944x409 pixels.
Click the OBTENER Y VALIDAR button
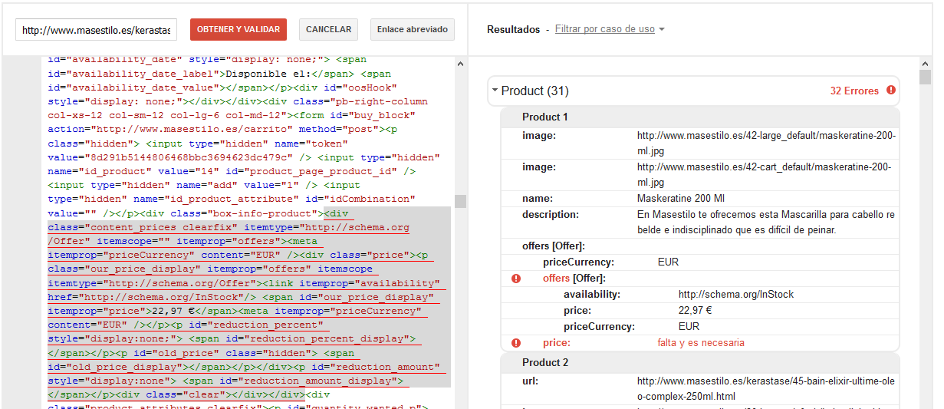click(x=238, y=29)
